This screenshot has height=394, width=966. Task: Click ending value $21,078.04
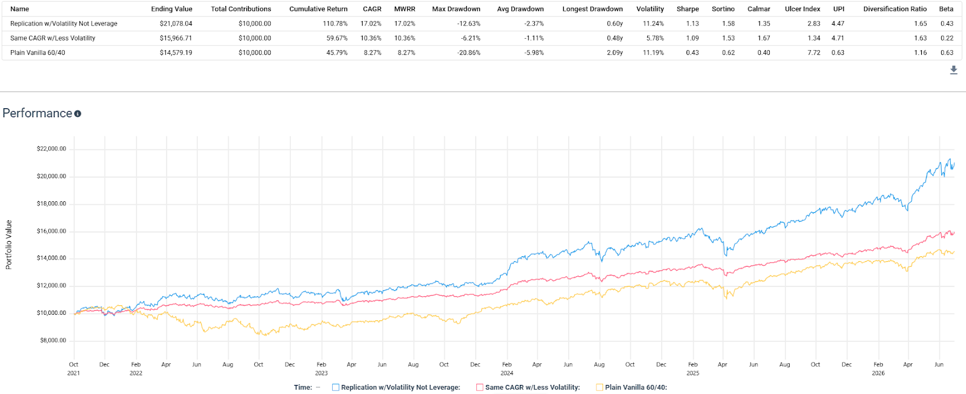coord(176,24)
